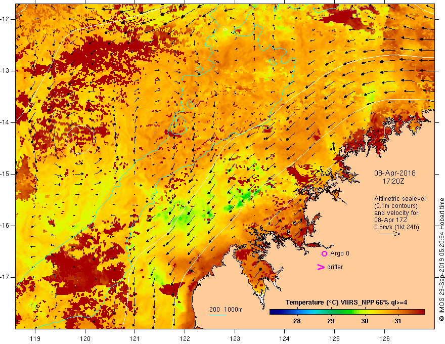445x344 pixels.
Task: Click the latitude axis label -15
Action: 6,174
